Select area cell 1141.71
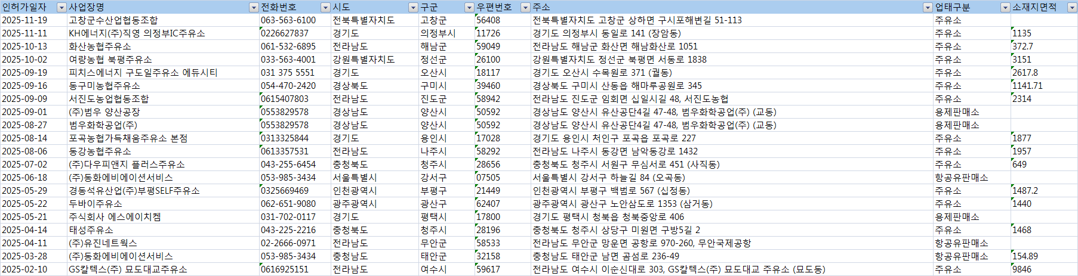This screenshot has width=1078, height=276. (1044, 86)
